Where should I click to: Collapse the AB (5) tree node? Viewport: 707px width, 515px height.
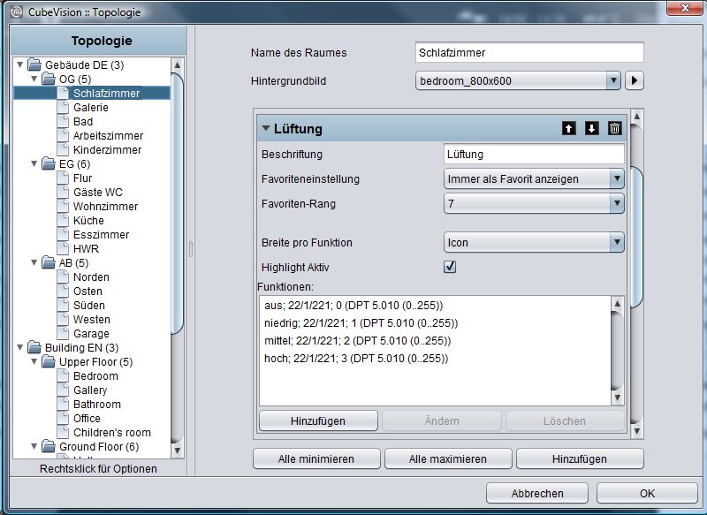34,262
